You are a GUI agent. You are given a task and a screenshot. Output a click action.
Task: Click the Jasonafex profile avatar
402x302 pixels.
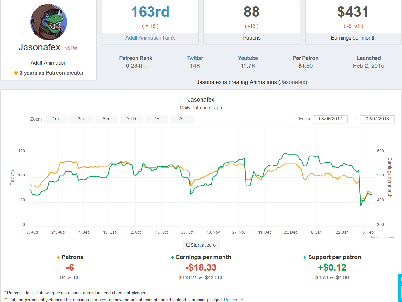(49, 22)
